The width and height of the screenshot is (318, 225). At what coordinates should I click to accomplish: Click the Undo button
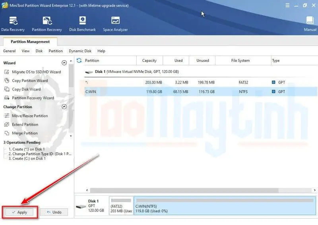tap(54, 212)
